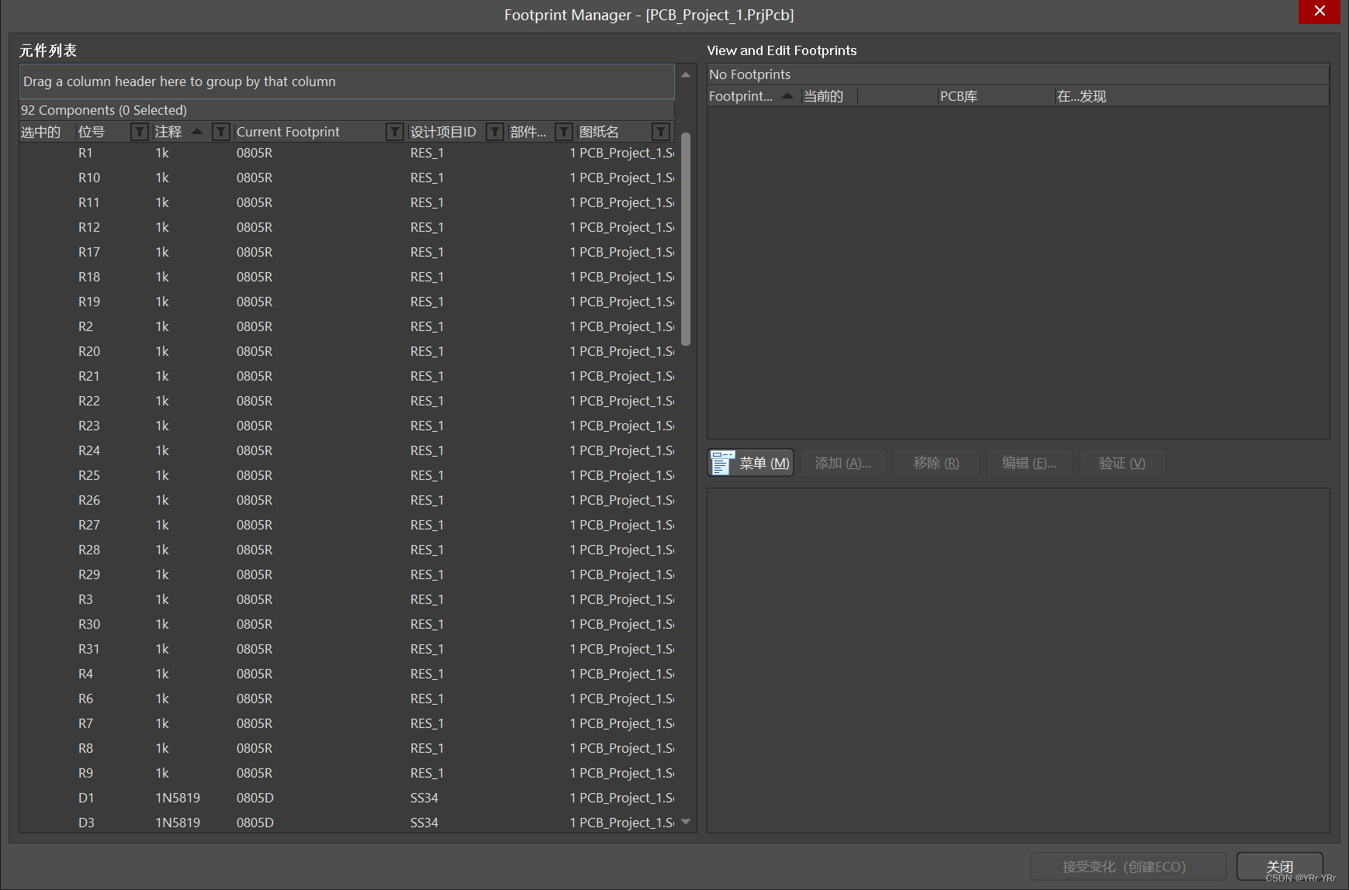Open filter for 注释 column
Image resolution: width=1349 pixels, height=890 pixels.
click(221, 132)
